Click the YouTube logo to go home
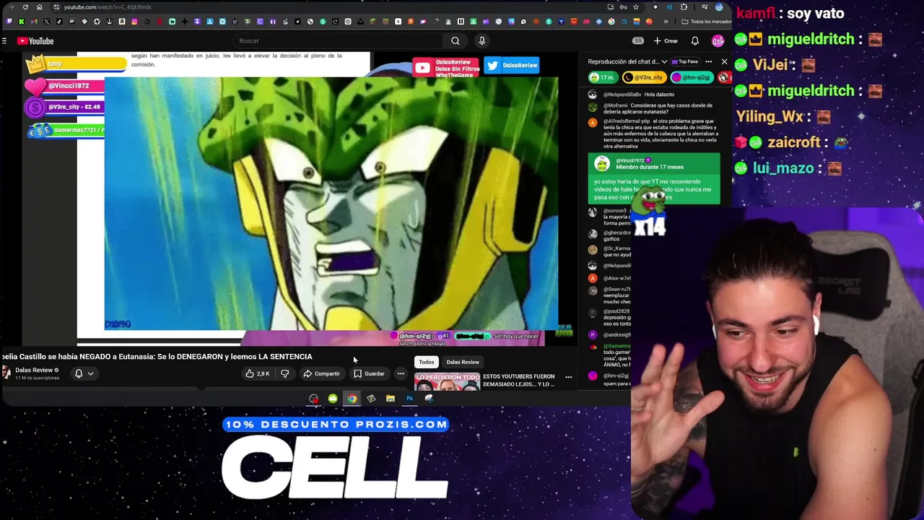Image resolution: width=924 pixels, height=520 pixels. click(x=35, y=41)
